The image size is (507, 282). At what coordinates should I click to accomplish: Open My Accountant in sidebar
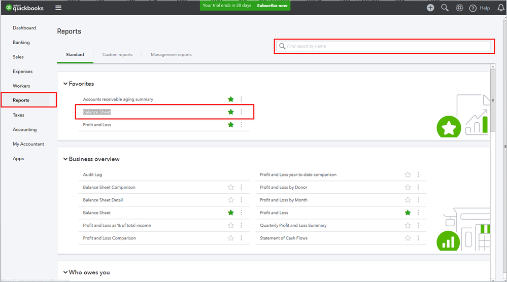[28, 144]
